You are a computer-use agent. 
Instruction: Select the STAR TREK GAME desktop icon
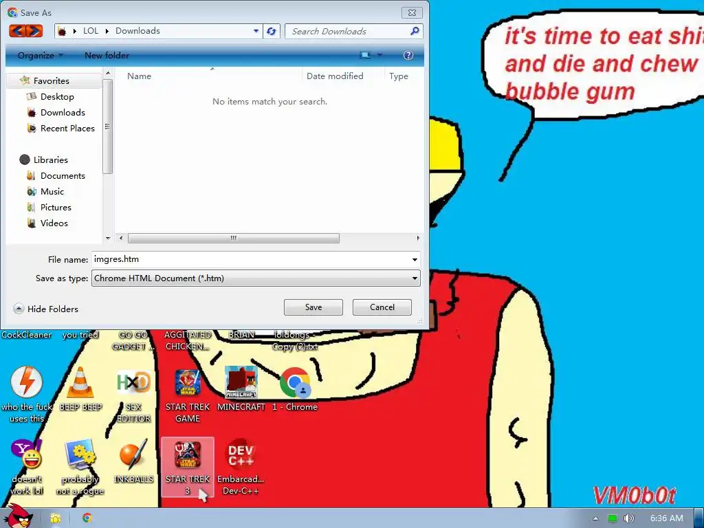point(187,394)
